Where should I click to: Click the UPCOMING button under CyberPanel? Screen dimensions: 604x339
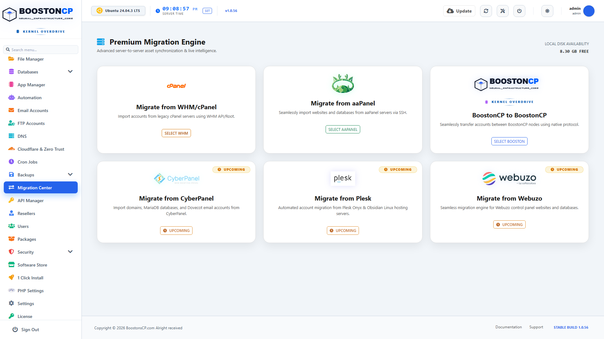coord(176,230)
